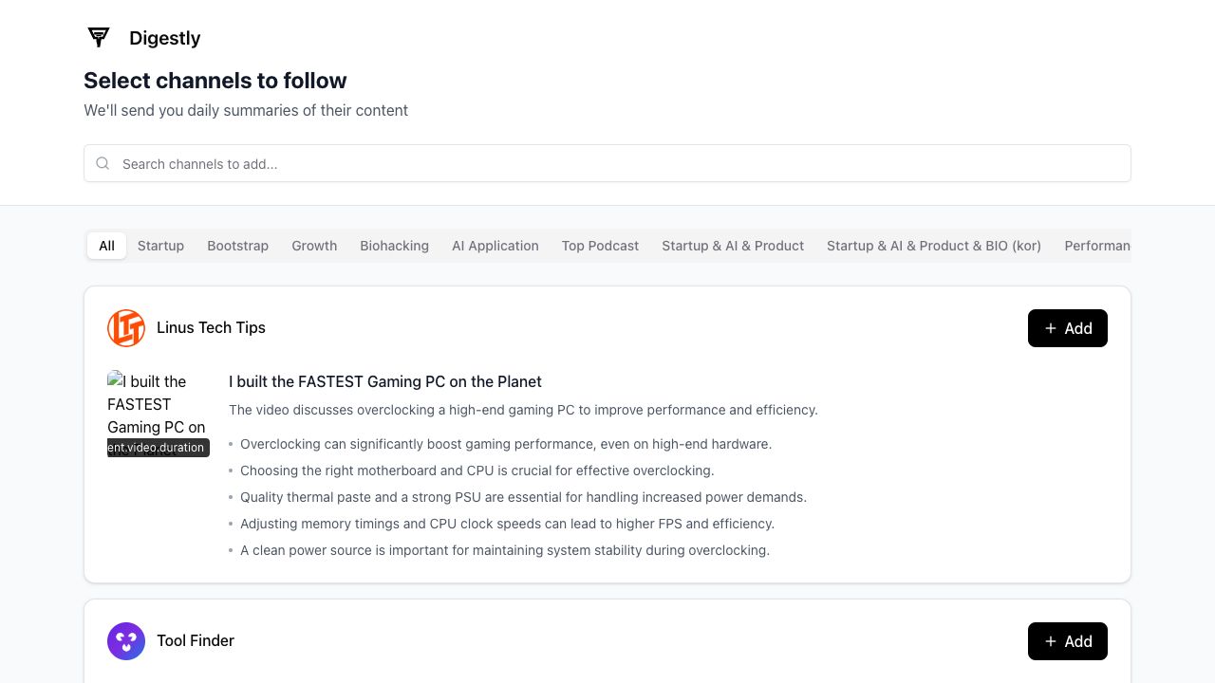Switch to the AI Application tab

point(495,246)
